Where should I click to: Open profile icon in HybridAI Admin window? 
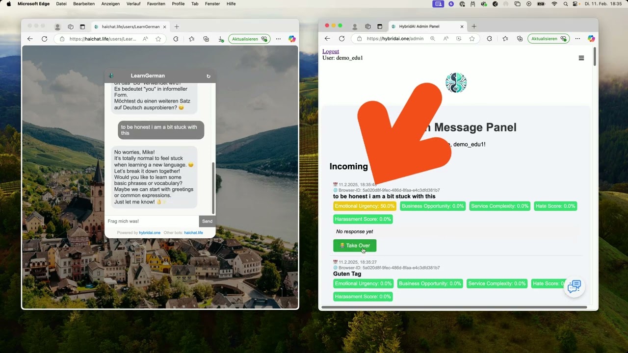[355, 26]
